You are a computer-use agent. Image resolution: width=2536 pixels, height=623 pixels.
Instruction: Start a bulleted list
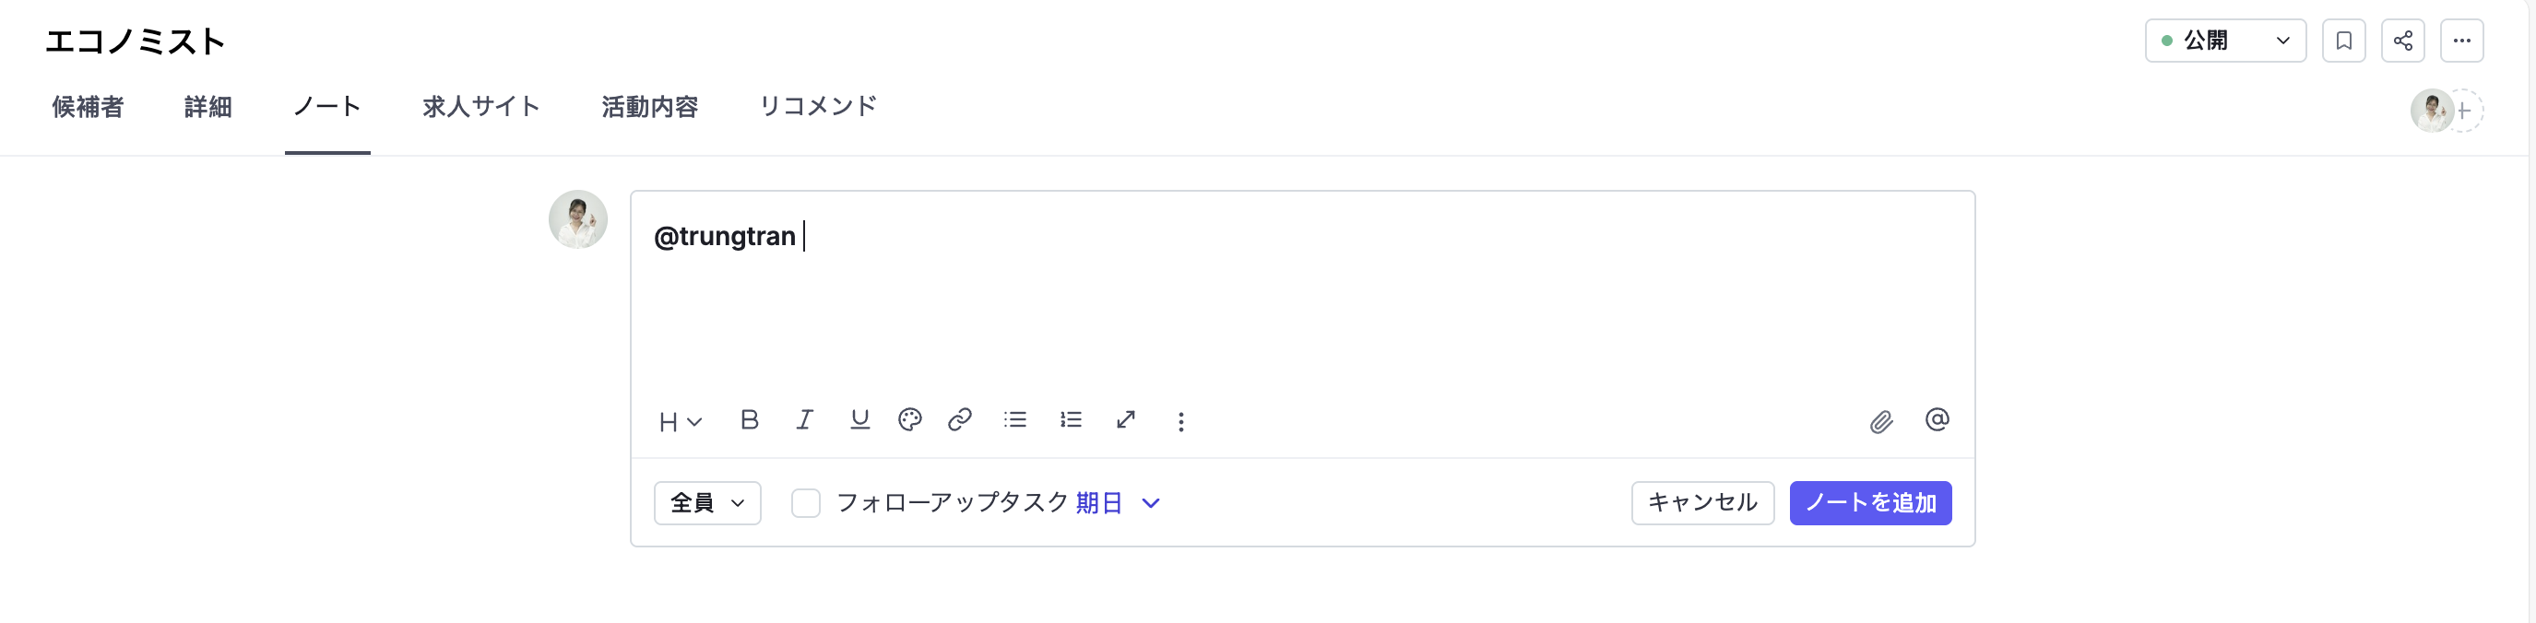click(x=1015, y=420)
